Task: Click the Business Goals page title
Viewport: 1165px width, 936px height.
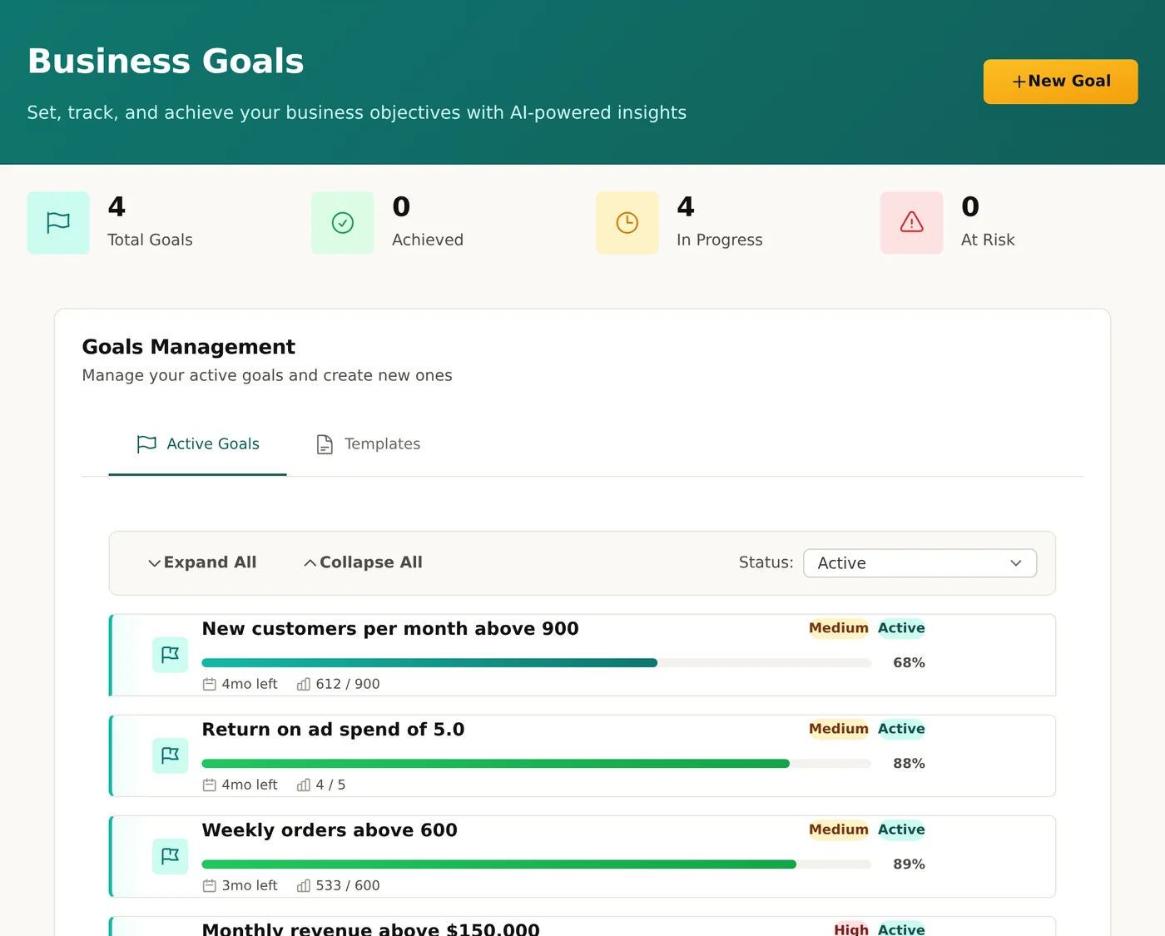Action: pyautogui.click(x=166, y=62)
